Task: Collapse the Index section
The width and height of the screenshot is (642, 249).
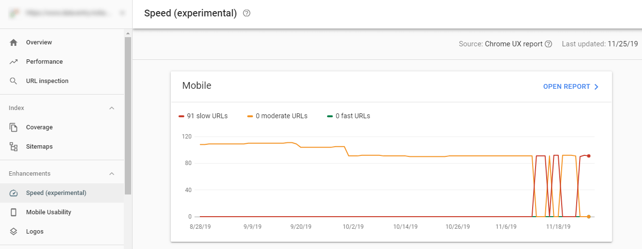Action: 112,108
